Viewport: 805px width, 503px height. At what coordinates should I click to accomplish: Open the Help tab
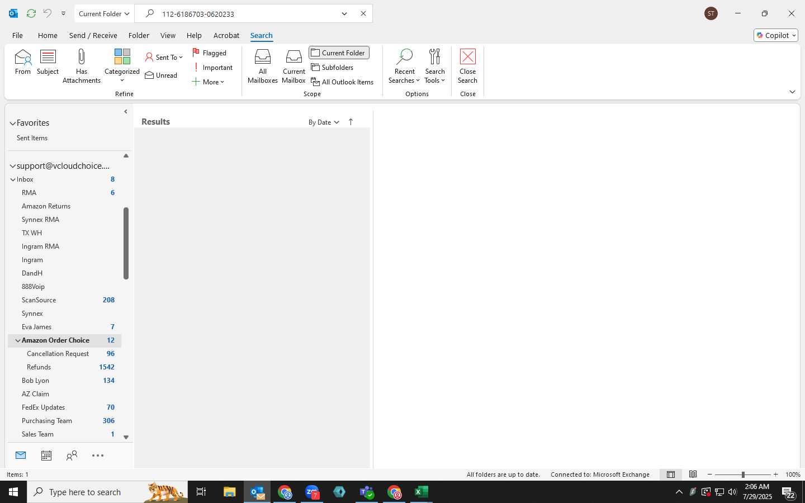click(194, 35)
